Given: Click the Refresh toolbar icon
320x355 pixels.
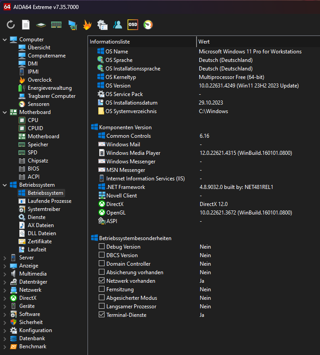Looking at the screenshot, I should click(x=11, y=25).
